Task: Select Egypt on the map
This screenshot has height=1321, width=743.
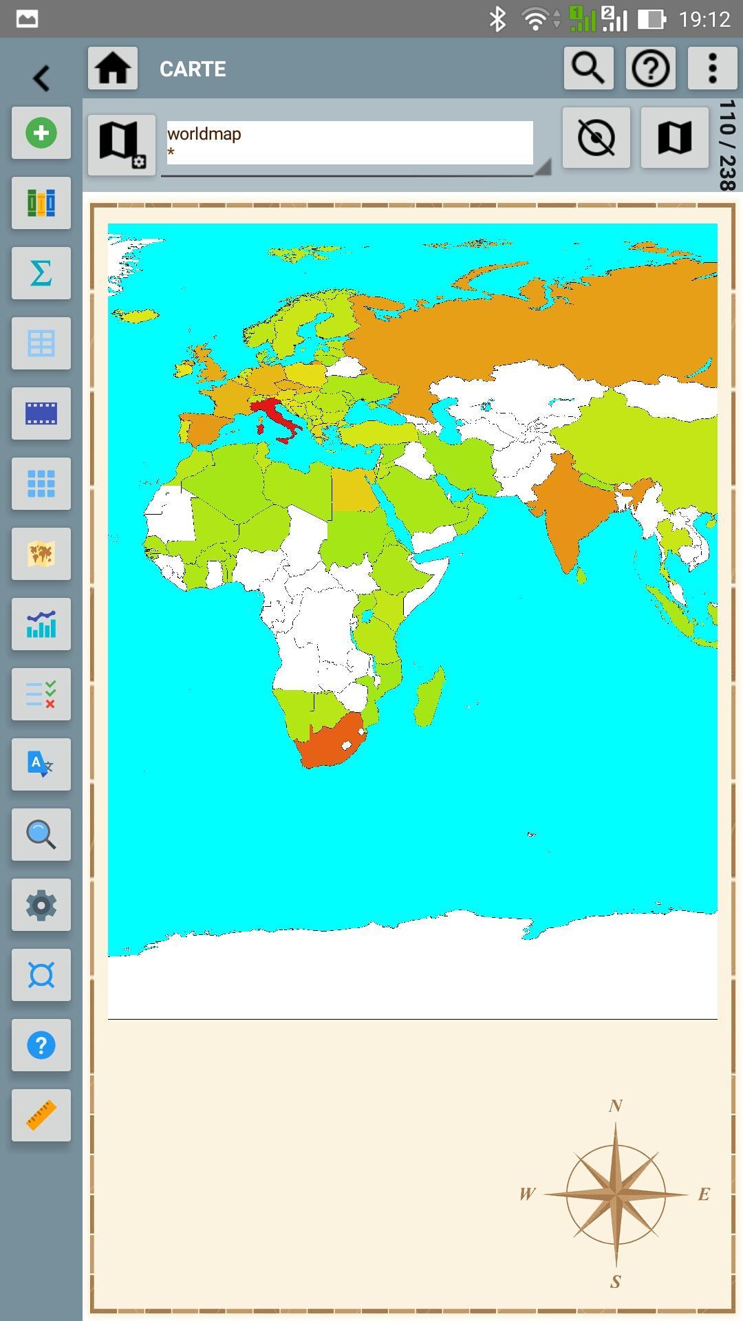Action: [x=354, y=490]
